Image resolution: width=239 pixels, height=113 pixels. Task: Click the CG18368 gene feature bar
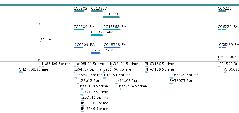click(112, 17)
